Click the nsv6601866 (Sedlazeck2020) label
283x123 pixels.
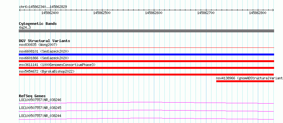[44, 58]
